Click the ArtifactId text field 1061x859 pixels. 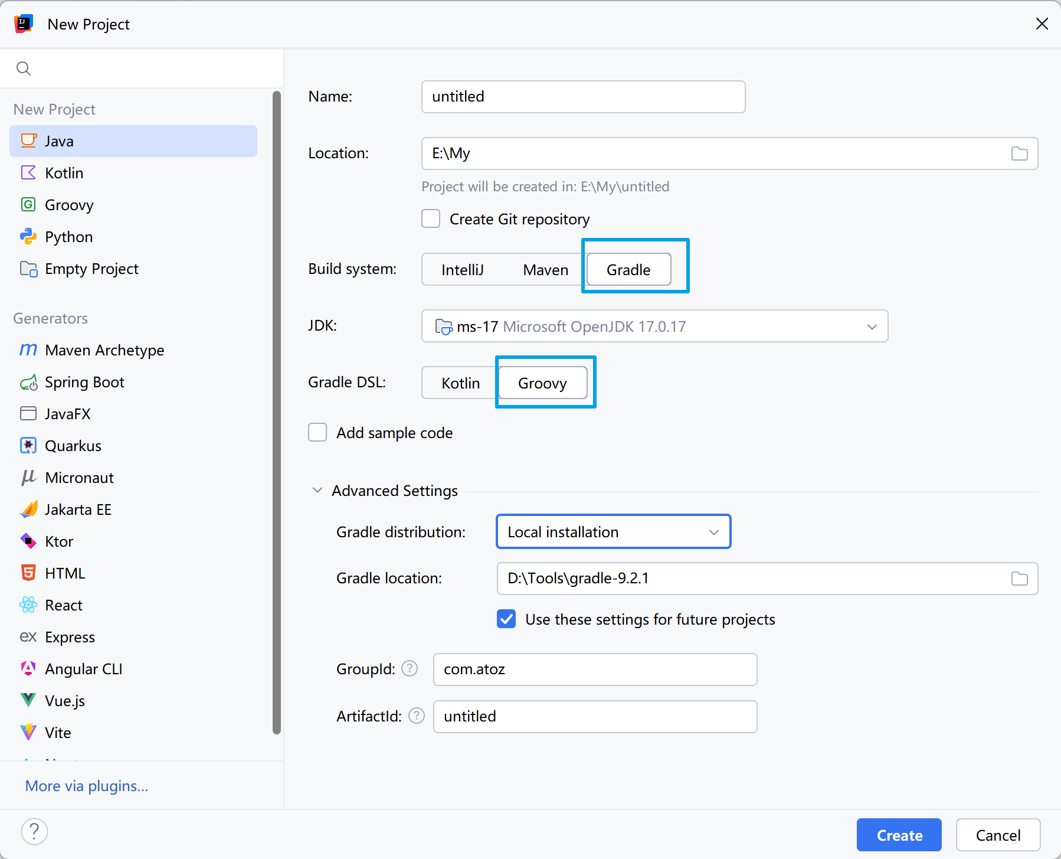point(595,716)
